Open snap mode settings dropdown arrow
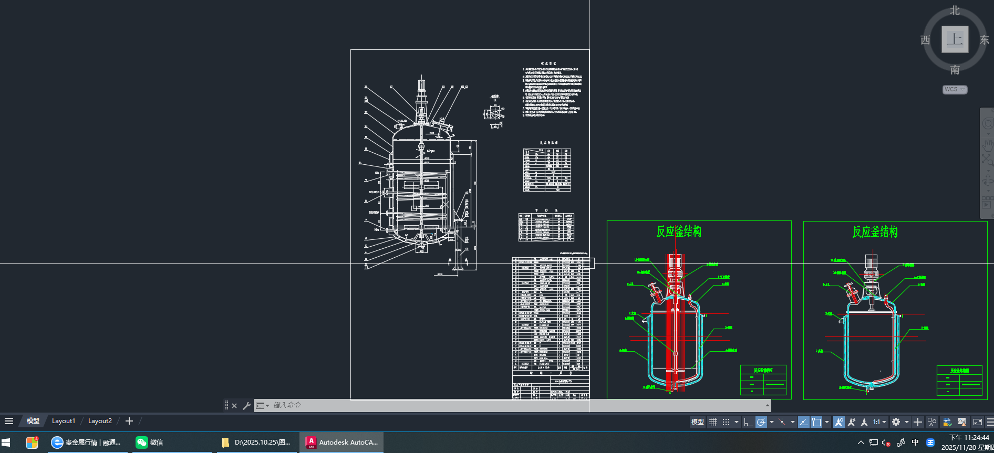The image size is (994, 453). tap(737, 422)
